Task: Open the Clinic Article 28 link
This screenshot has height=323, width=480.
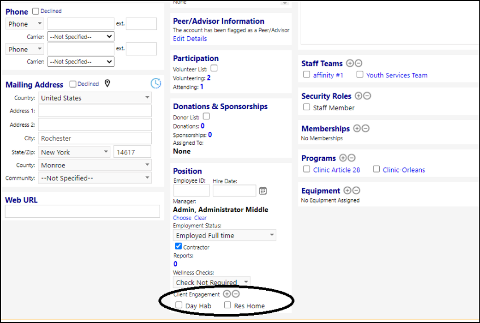Action: click(x=336, y=170)
